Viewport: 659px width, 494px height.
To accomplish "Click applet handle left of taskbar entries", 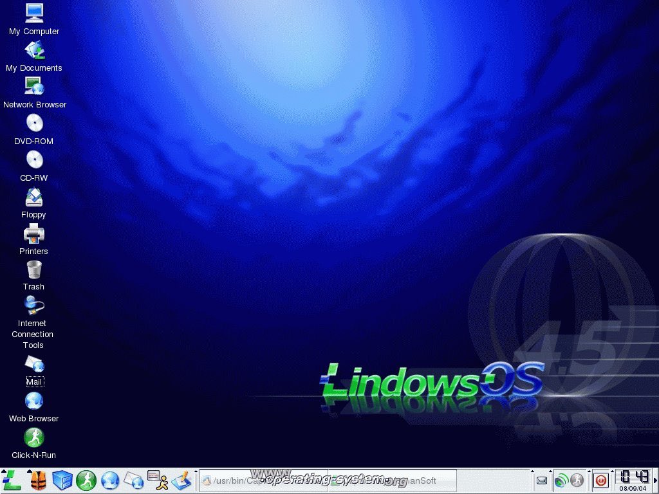I will [x=196, y=480].
